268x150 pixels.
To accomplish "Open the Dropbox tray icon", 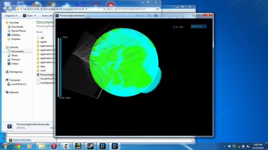I will pos(229,146).
